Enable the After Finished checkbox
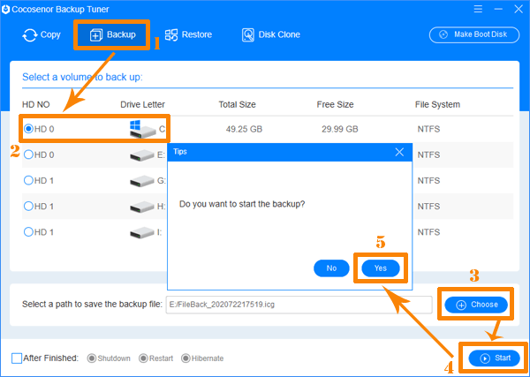The width and height of the screenshot is (530, 377). pyautogui.click(x=17, y=358)
